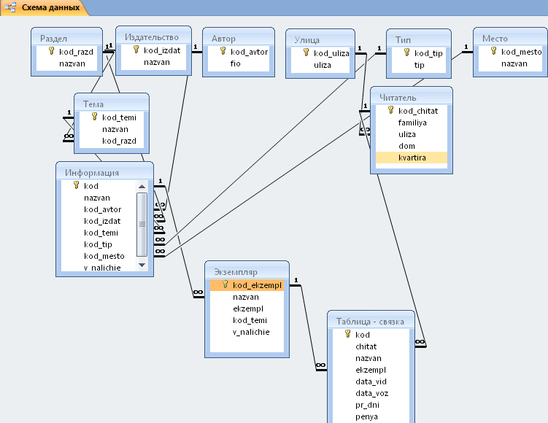The width and height of the screenshot is (548, 423).
Task: Select the Издательство table title
Action: pyautogui.click(x=152, y=37)
